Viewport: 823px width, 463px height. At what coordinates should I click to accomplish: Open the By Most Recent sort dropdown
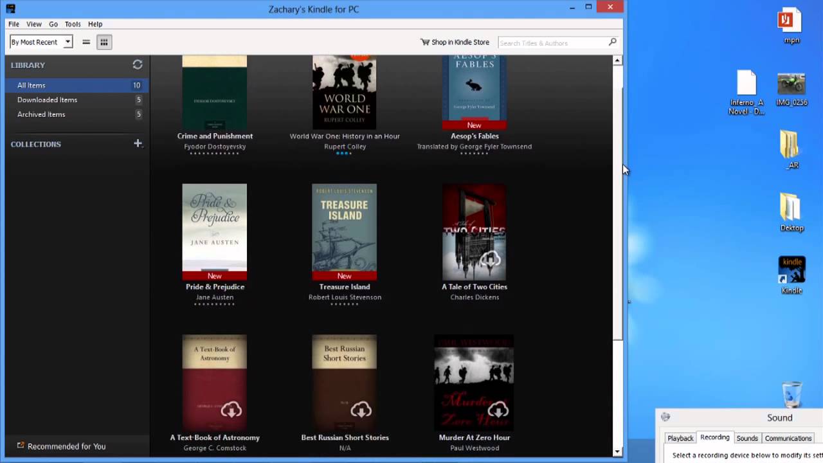pyautogui.click(x=41, y=42)
